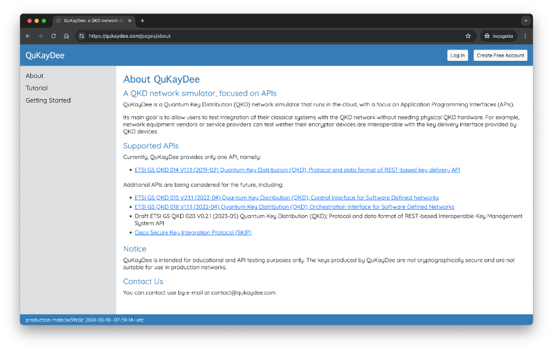Click the browser back arrow

tap(28, 36)
